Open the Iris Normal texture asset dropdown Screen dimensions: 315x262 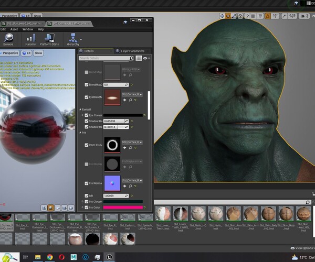click(132, 181)
